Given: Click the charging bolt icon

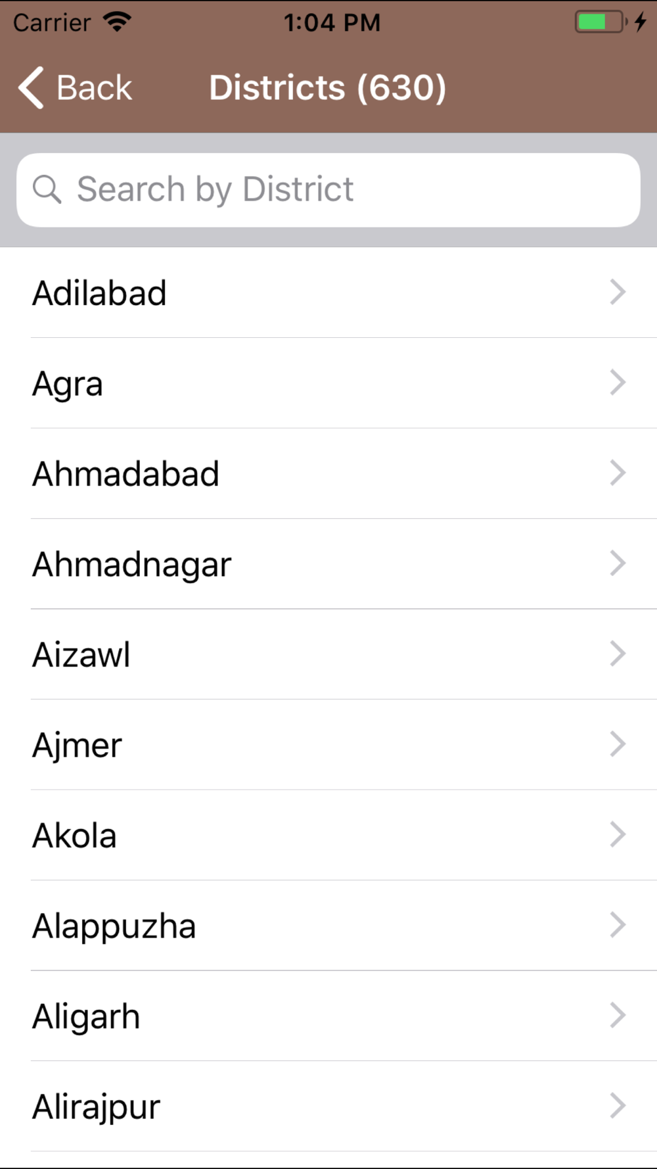Looking at the screenshot, I should coord(641,22).
